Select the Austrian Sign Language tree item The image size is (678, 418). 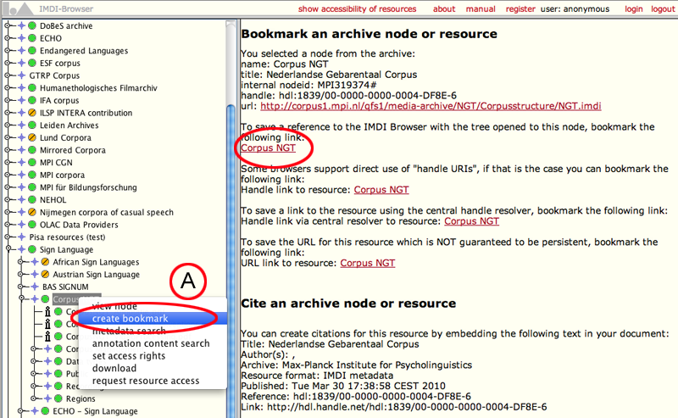tap(96, 275)
